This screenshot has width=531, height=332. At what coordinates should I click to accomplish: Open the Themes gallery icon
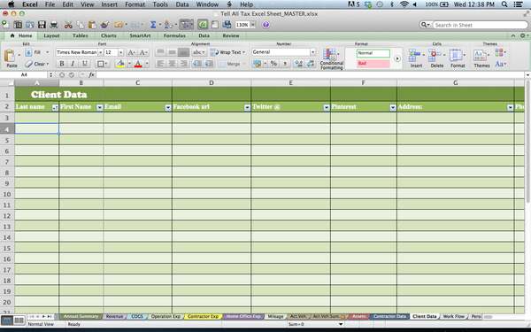tap(480, 55)
